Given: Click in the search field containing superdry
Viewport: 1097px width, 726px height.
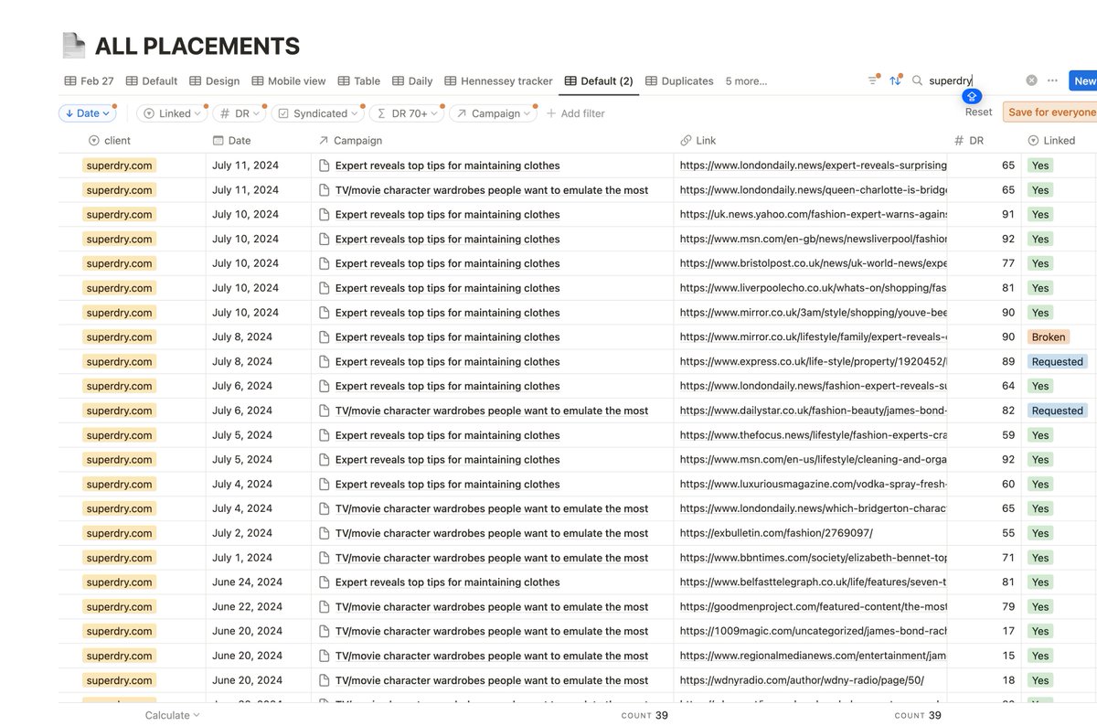Looking at the screenshot, I should (973, 80).
